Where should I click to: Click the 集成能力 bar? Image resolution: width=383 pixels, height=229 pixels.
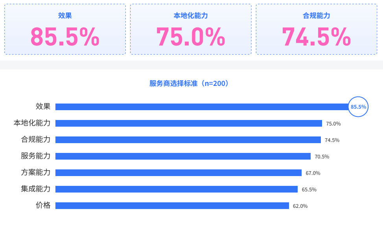coord(177,189)
